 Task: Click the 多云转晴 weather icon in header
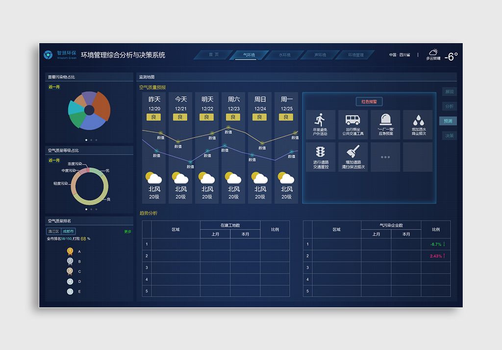[x=433, y=52]
